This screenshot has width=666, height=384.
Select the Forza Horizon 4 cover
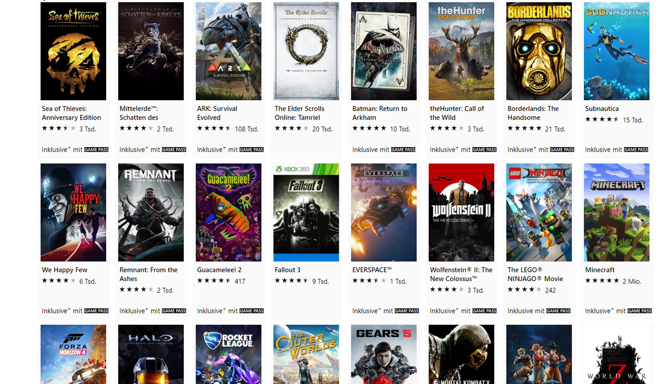pyautogui.click(x=73, y=354)
